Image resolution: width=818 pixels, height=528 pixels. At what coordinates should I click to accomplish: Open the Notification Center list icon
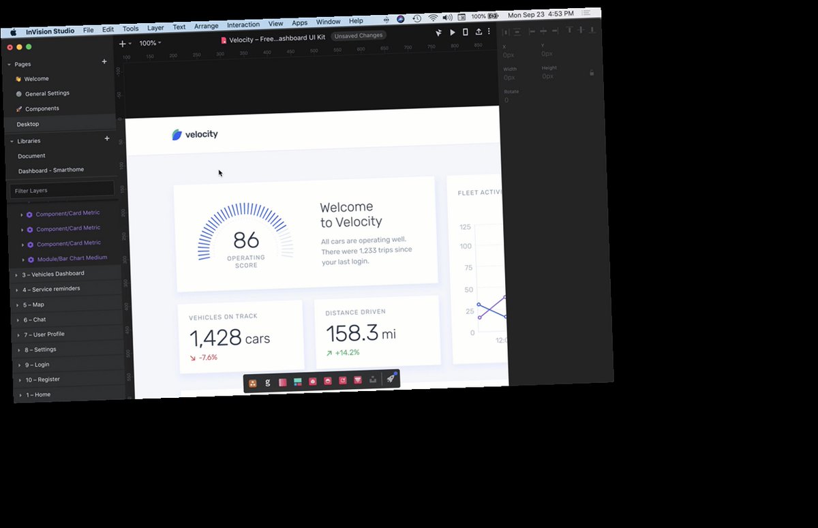click(x=586, y=13)
